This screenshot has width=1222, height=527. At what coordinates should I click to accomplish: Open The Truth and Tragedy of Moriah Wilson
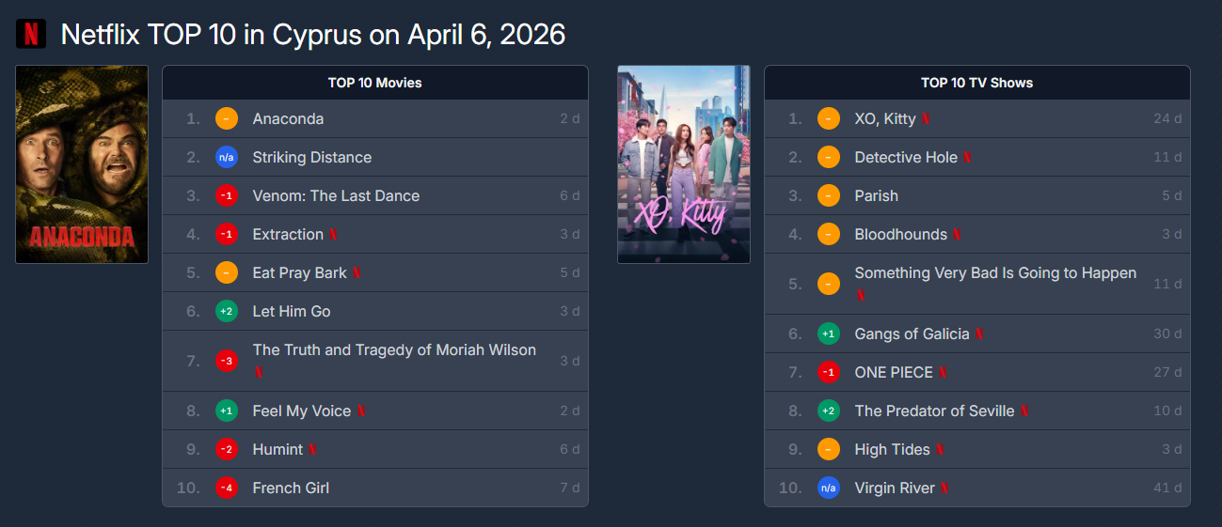[x=394, y=349]
